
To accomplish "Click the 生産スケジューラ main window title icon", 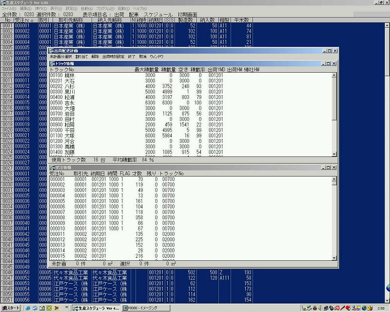I will pyautogui.click(x=3, y=2).
